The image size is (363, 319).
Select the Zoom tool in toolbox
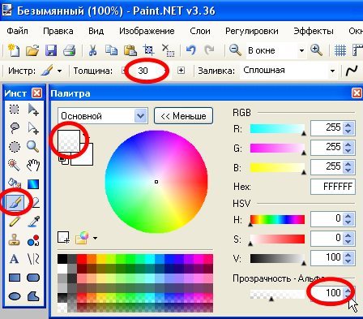33,147
